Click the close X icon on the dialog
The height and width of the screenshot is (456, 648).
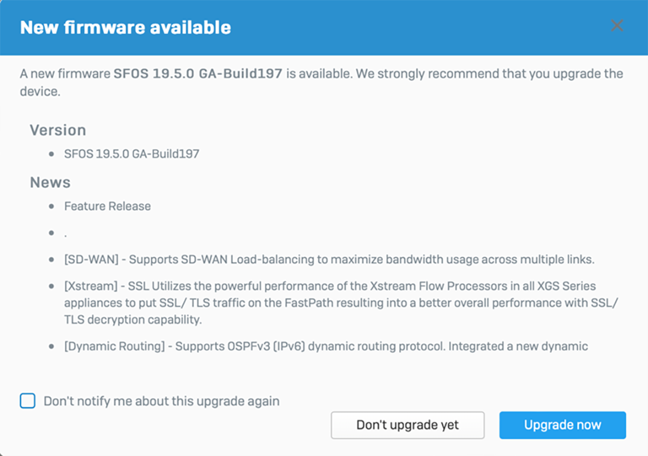(x=617, y=25)
